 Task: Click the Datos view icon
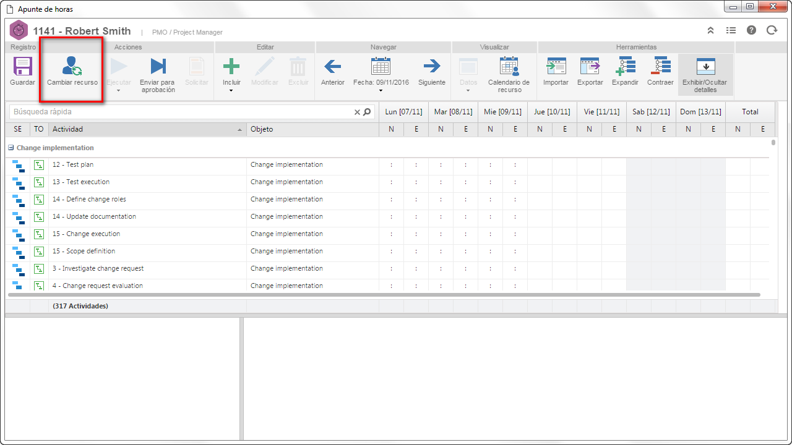pos(468,66)
